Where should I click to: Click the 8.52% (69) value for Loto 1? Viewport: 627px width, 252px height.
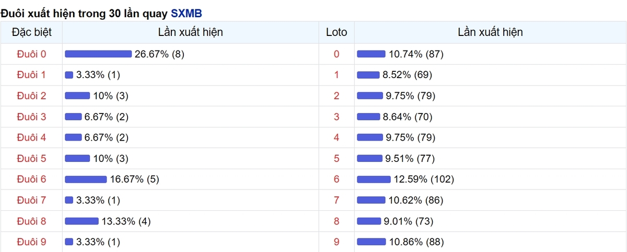407,75
